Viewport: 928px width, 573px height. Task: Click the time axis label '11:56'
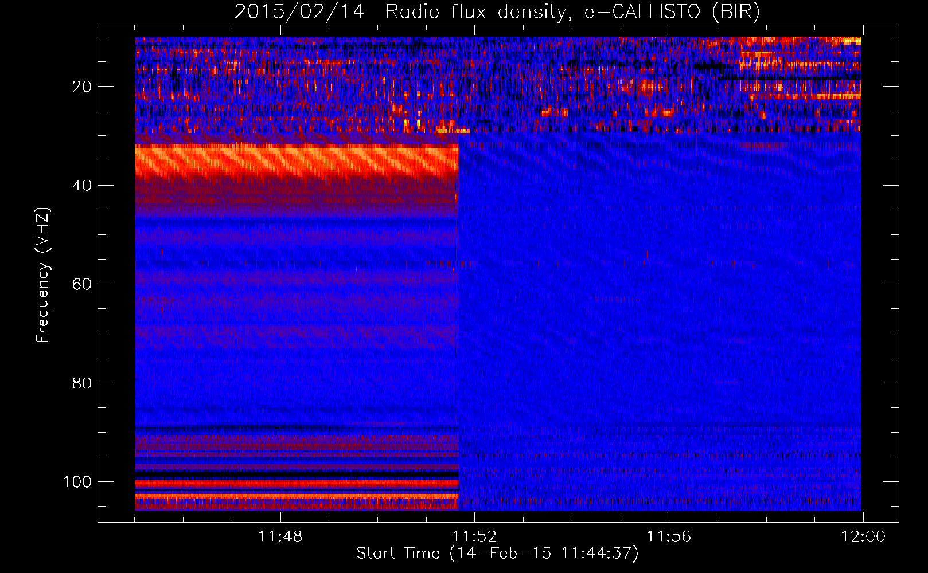[669, 537]
